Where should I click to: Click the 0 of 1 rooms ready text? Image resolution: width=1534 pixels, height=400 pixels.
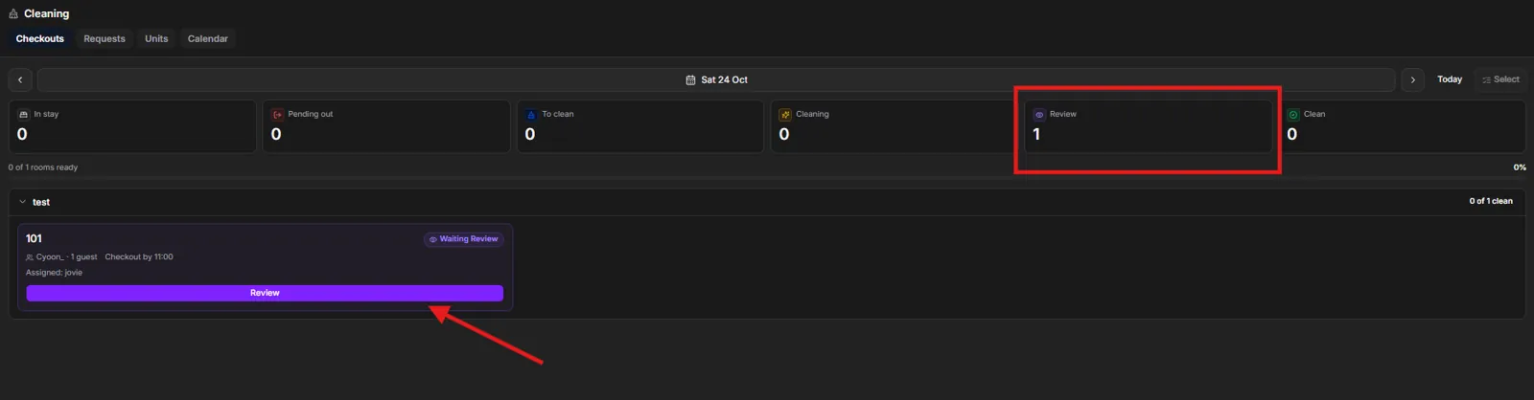(43, 167)
